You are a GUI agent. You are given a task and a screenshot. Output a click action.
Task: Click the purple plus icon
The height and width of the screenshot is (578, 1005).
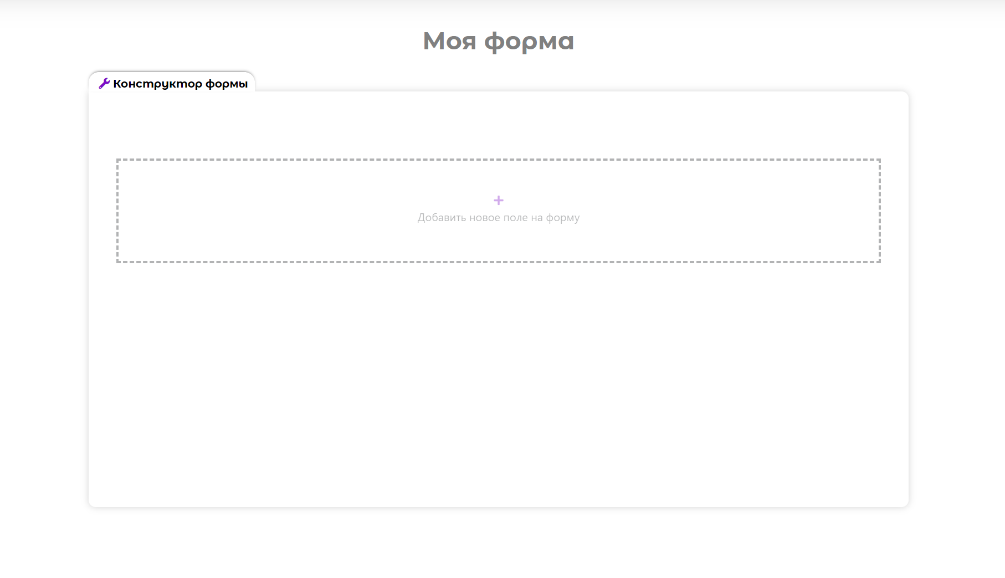click(499, 200)
